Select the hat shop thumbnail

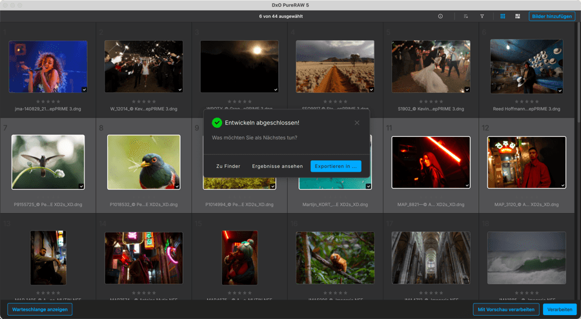click(527, 67)
